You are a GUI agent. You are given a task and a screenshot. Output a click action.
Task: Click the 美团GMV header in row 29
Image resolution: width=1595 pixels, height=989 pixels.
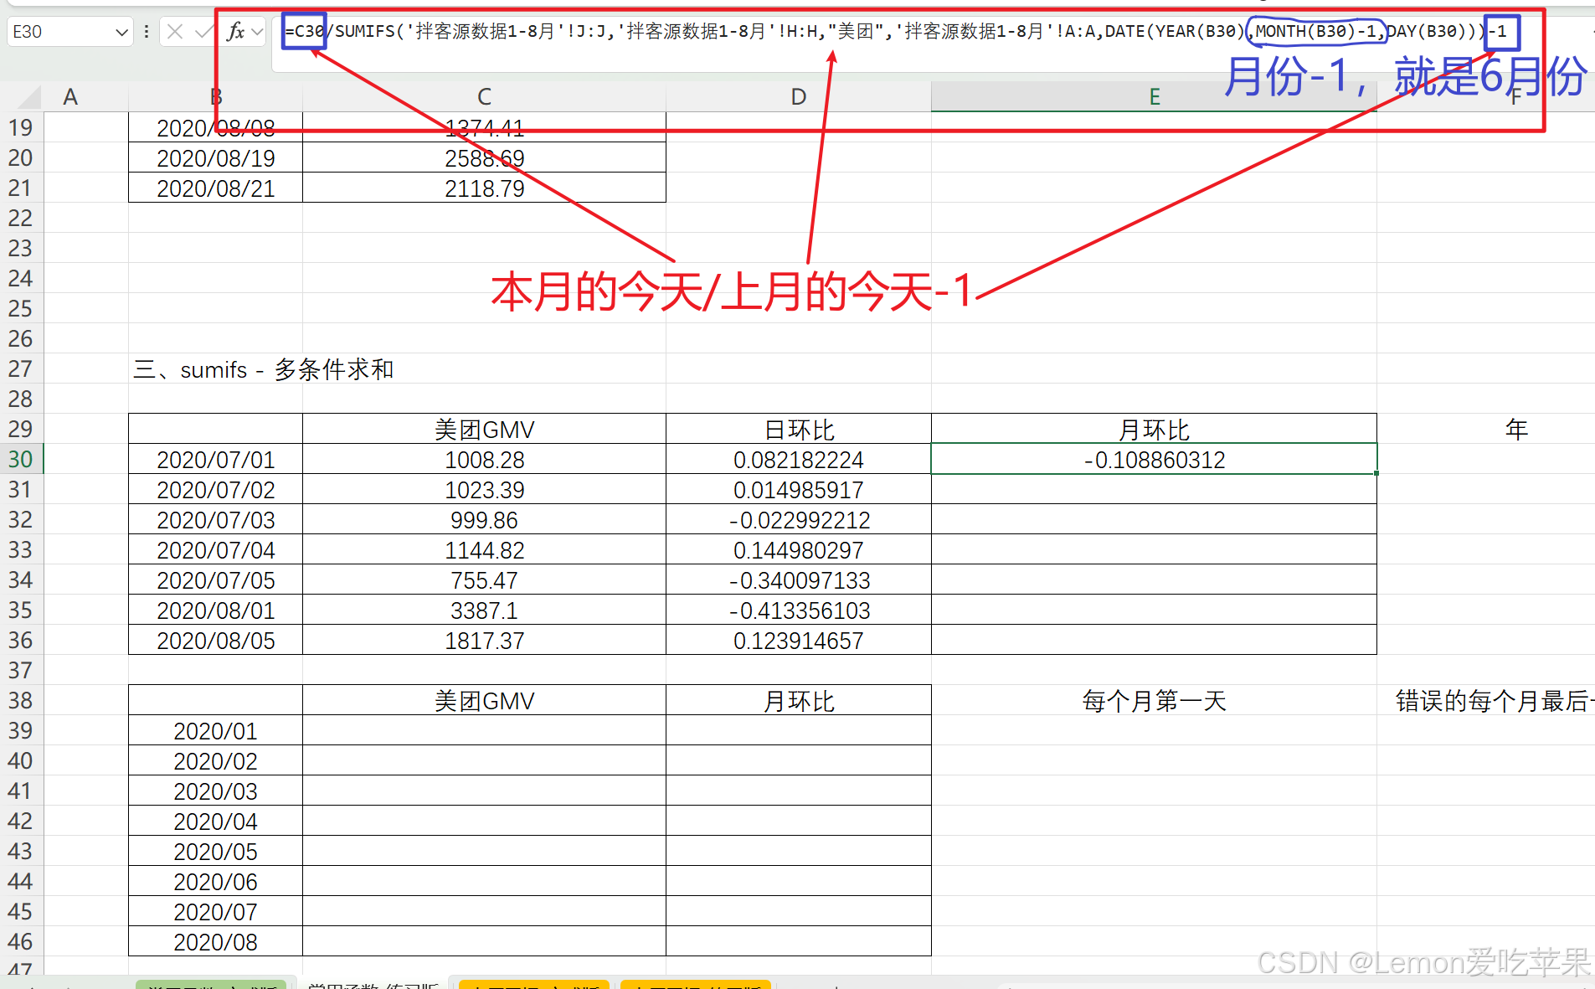(x=484, y=429)
